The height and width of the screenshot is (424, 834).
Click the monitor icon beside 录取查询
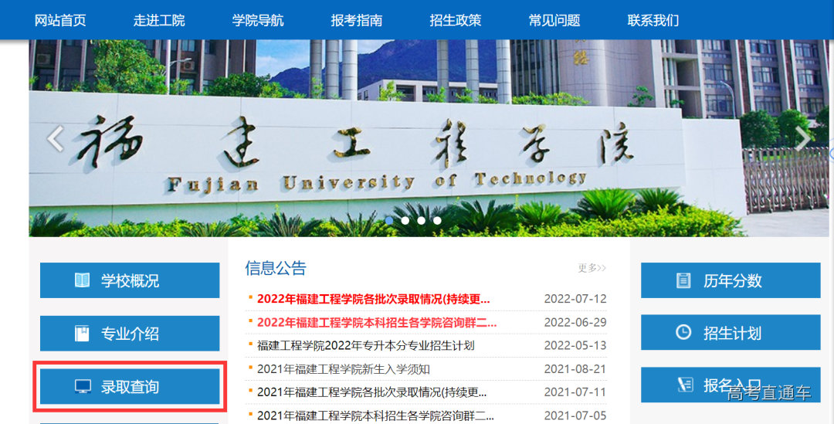83,387
